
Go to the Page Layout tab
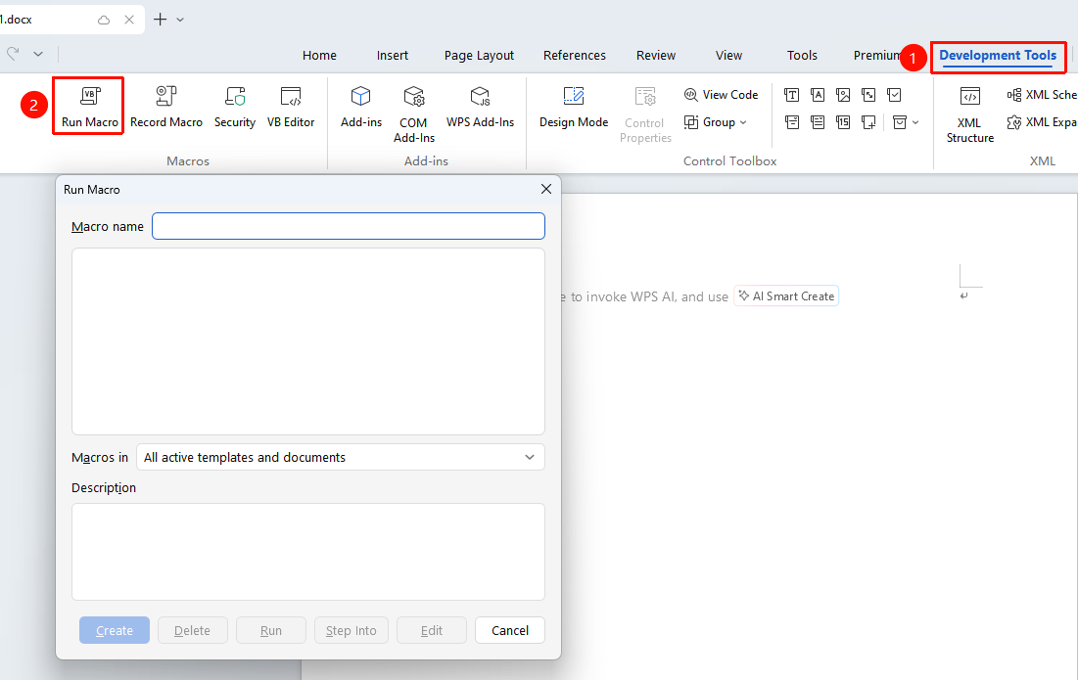pos(479,56)
